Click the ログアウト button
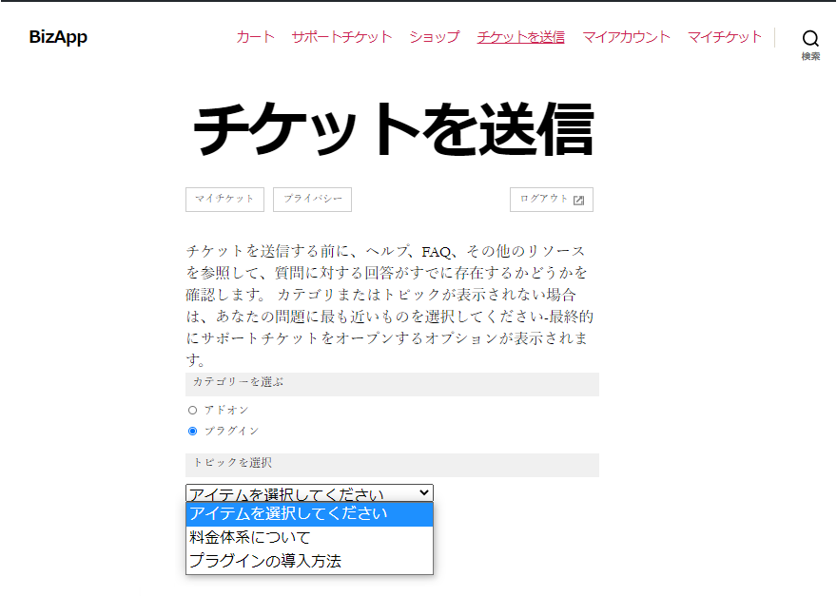The height and width of the screenshot is (596, 837). pos(552,199)
